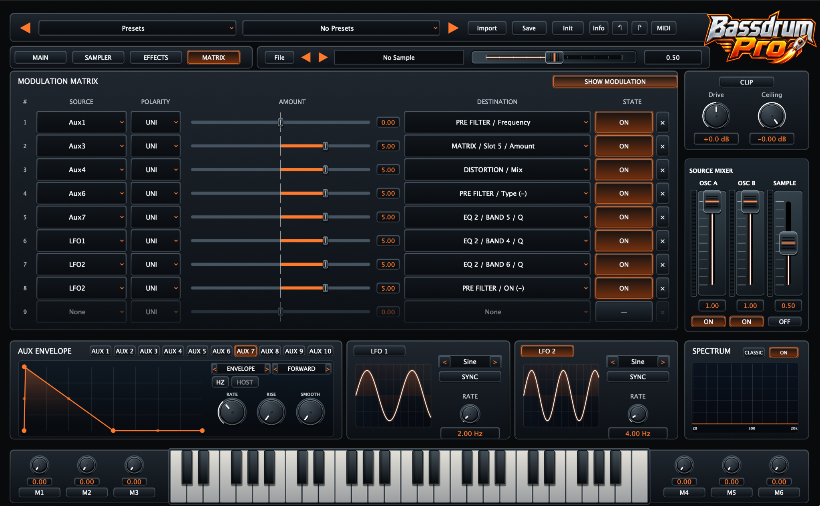Load the next sample with the right arrow
Screen dimensions: 820x506
(323, 57)
